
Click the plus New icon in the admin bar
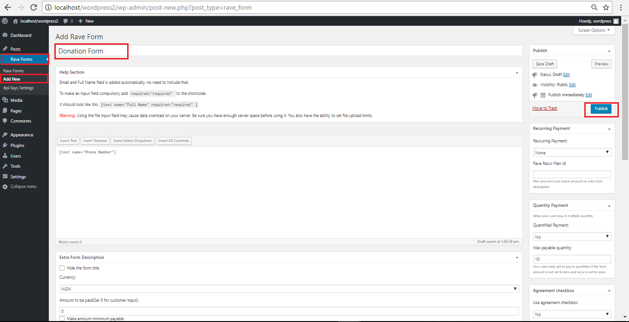(81, 21)
